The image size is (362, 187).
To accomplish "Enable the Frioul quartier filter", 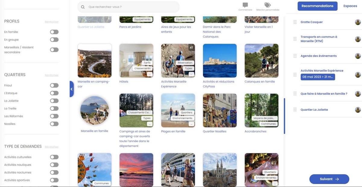I will pos(54,85).
